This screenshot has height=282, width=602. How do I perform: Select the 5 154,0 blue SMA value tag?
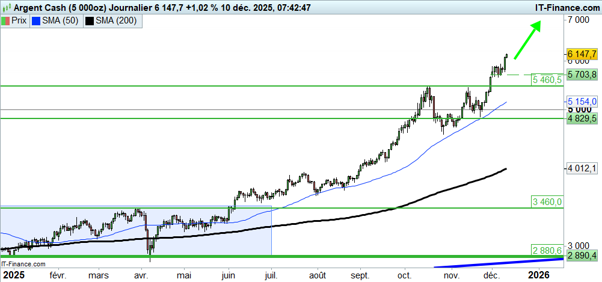[582, 101]
